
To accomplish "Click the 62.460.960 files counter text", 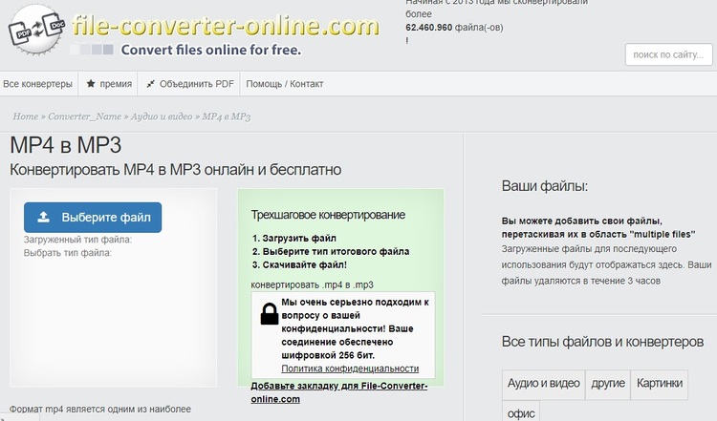I will [454, 28].
